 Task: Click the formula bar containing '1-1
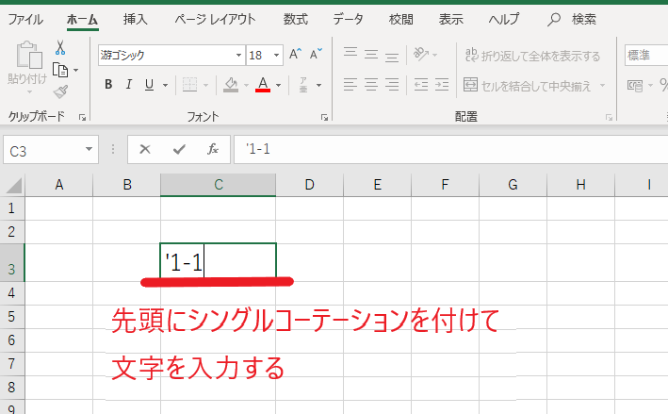pyautogui.click(x=450, y=149)
